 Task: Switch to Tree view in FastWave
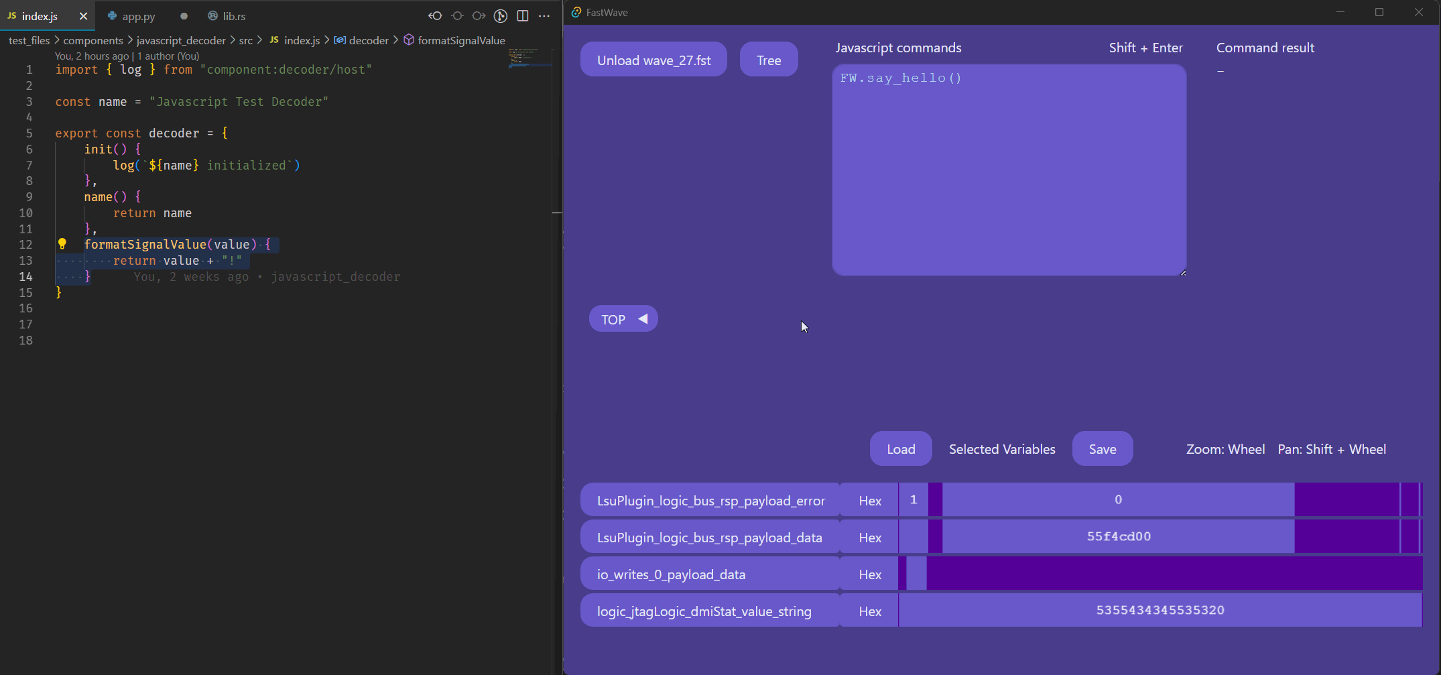[x=769, y=60]
